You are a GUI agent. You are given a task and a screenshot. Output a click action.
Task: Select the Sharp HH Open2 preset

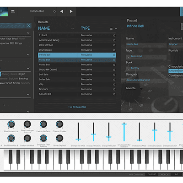coord(77,70)
